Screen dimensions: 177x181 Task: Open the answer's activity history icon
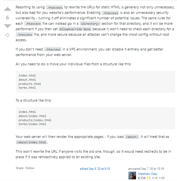[x=7, y=35]
